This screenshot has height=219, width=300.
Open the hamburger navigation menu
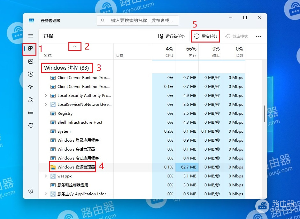tap(31, 36)
